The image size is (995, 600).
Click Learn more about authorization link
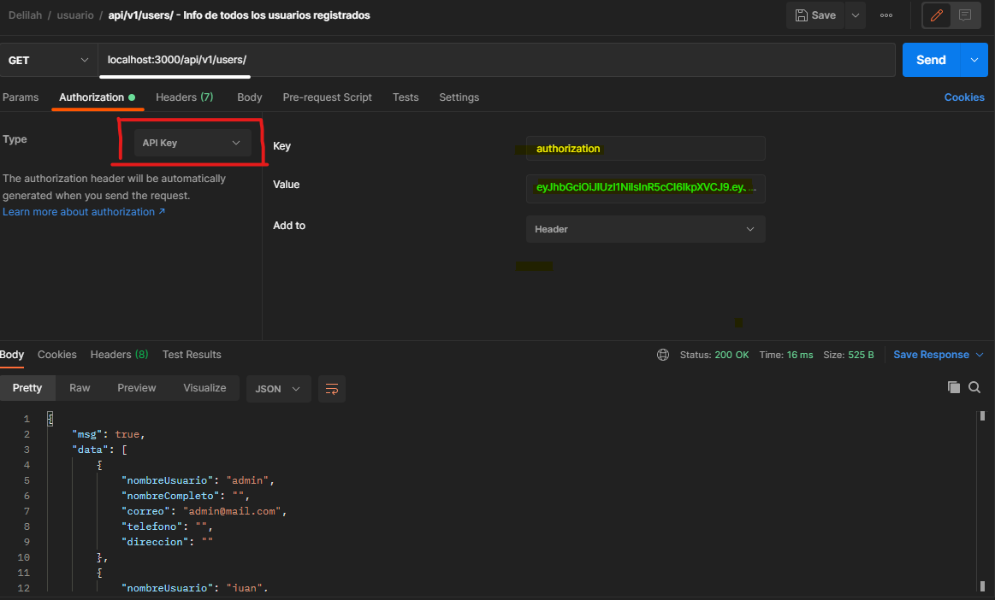pos(84,212)
